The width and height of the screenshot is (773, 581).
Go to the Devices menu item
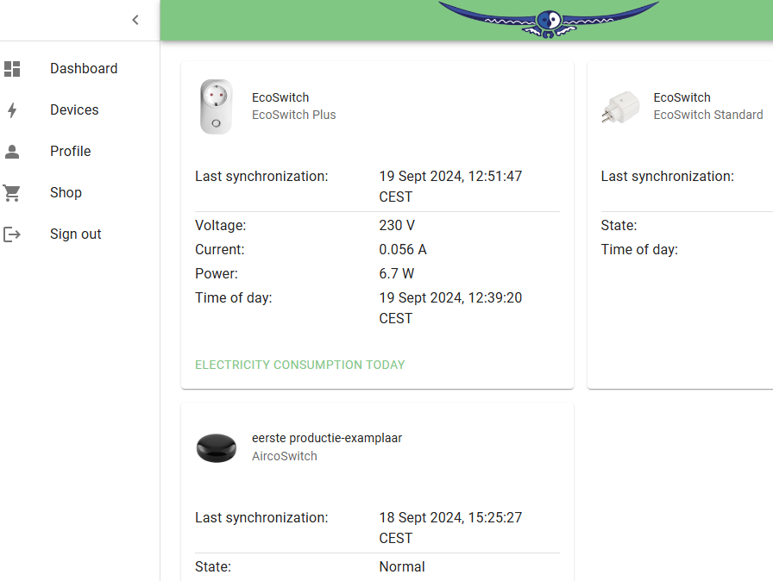74,110
